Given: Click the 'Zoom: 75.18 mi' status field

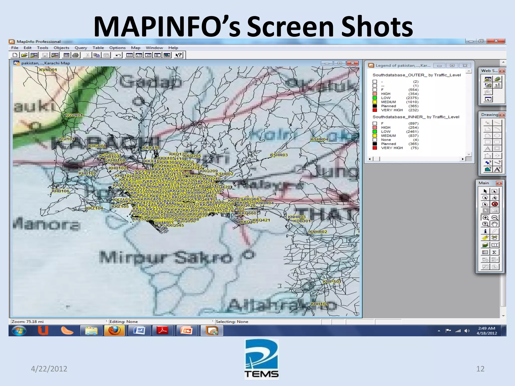Looking at the screenshot, I should [59, 322].
